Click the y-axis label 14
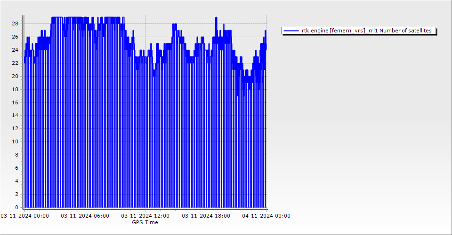 [x=15, y=115]
